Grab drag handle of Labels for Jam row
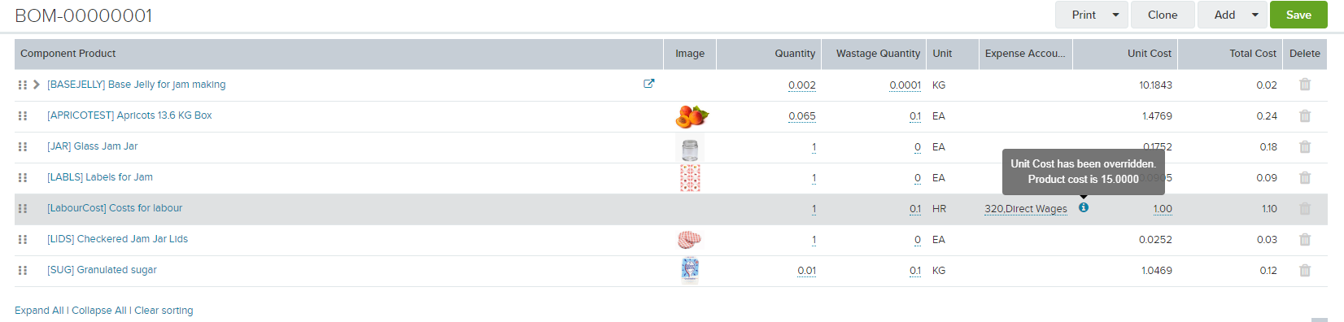This screenshot has width=1344, height=322. pyautogui.click(x=23, y=177)
